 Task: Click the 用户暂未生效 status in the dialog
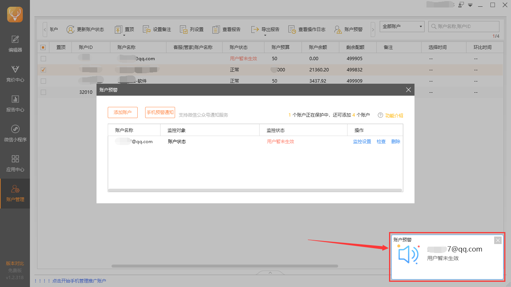click(281, 142)
